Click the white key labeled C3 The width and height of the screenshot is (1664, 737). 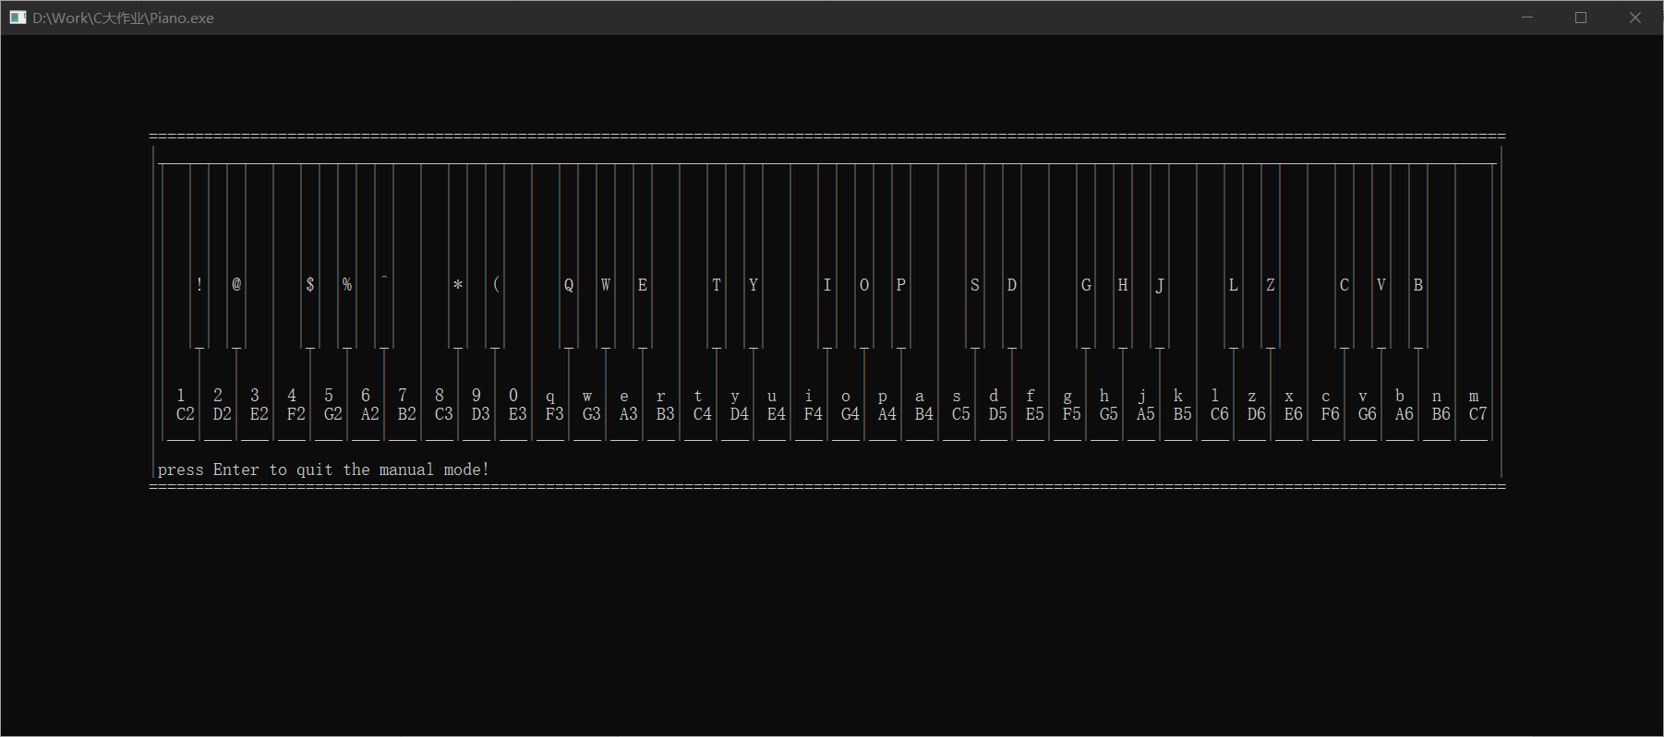coord(440,406)
